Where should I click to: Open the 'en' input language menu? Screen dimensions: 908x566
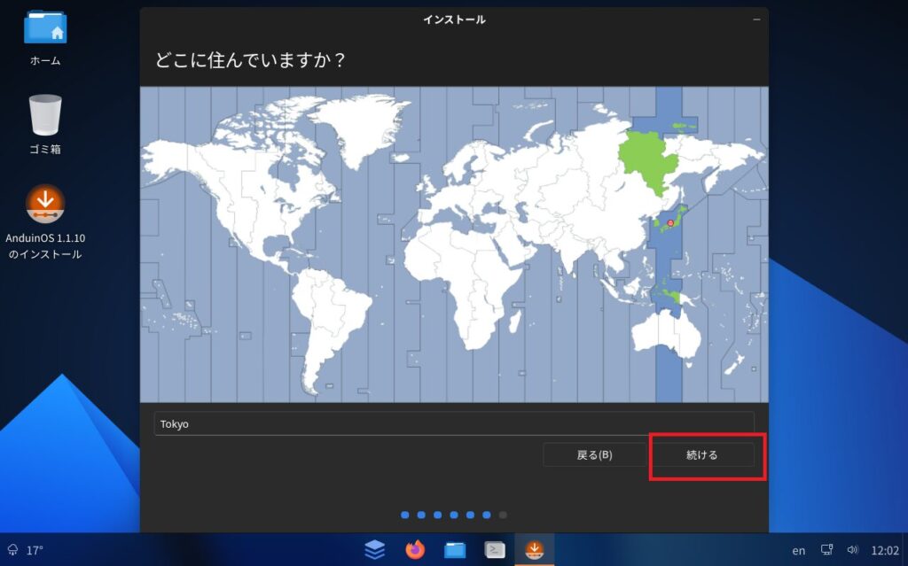point(799,550)
